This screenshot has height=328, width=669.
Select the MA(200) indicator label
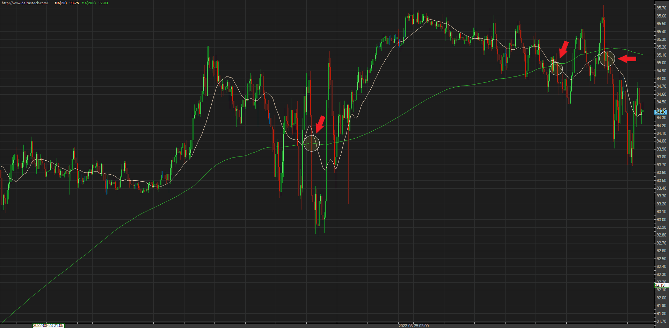89,3
